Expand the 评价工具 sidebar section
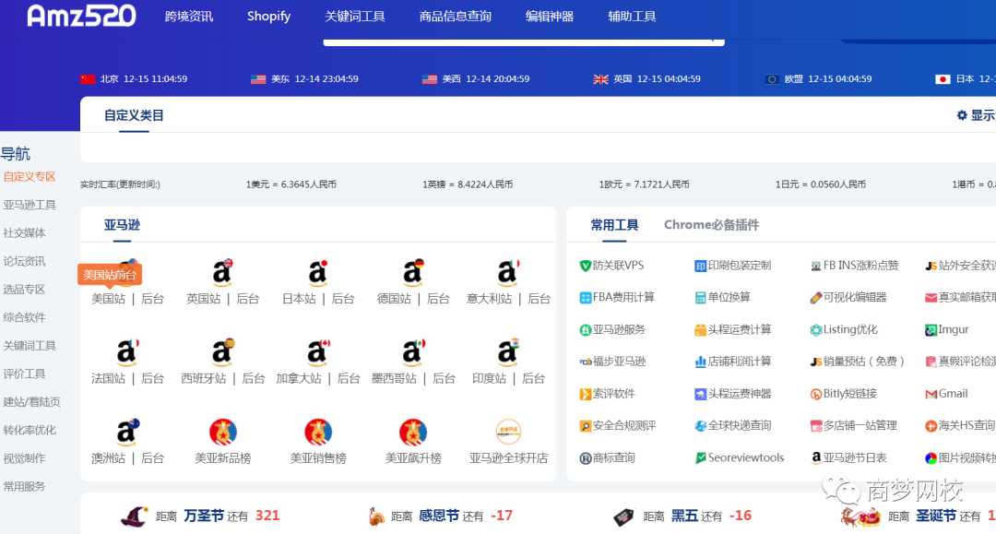Screen dimensions: 996x534 click(x=25, y=373)
